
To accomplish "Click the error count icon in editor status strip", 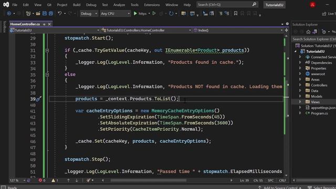I will (x=40, y=181).
